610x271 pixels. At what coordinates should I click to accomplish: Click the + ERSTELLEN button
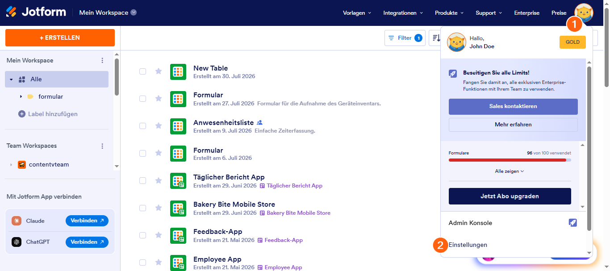point(60,38)
